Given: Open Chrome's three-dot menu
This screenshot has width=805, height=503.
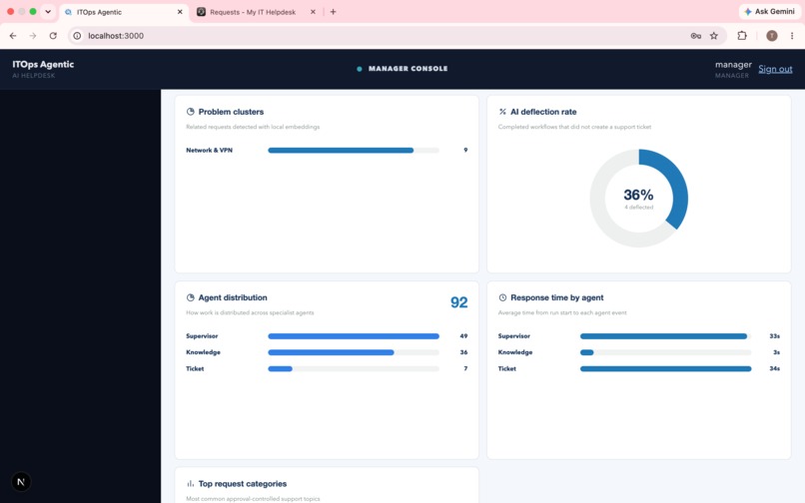Looking at the screenshot, I should pyautogui.click(x=792, y=36).
